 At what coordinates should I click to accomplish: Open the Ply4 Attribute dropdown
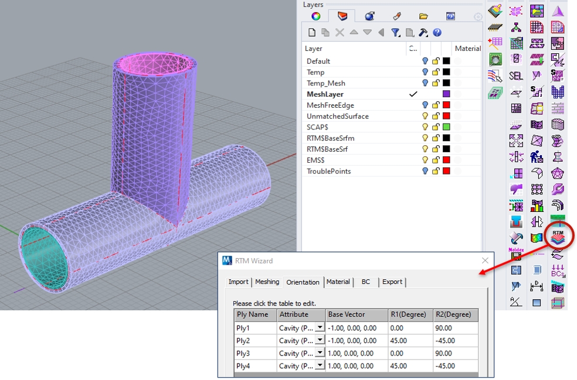(320, 365)
